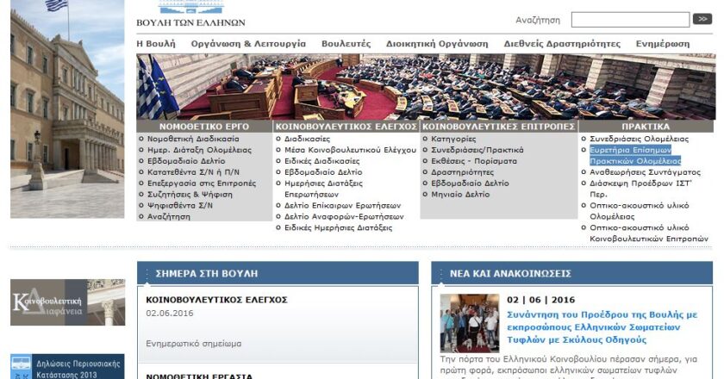Click the Hellenic Parliament logo
Image resolution: width=724 pixels, height=379 pixels.
(x=190, y=14)
